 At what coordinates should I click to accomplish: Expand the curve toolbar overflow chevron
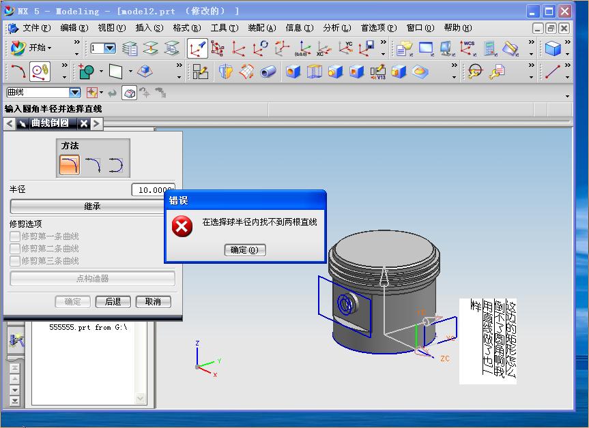click(65, 65)
